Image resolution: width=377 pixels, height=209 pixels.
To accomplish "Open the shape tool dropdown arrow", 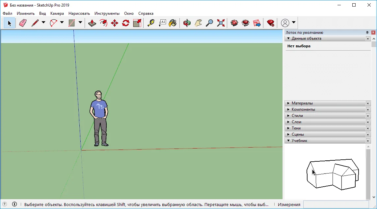I will point(80,22).
